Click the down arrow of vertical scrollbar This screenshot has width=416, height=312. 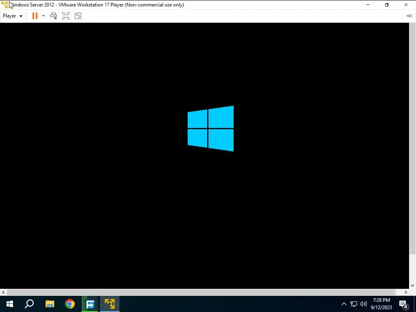(413, 286)
